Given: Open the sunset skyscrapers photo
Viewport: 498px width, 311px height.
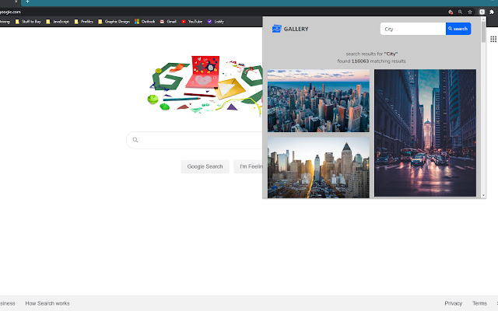Looking at the screenshot, I should 318,168.
